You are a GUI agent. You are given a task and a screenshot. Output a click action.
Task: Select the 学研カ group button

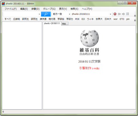click(70, 19)
